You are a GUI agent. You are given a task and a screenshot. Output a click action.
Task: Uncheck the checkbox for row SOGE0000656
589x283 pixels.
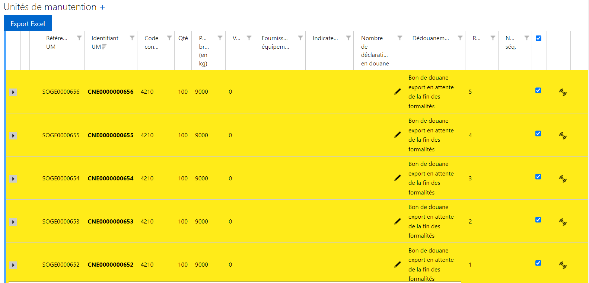pyautogui.click(x=538, y=90)
